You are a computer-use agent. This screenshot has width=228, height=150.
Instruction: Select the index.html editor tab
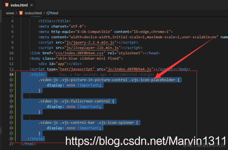[19, 5]
